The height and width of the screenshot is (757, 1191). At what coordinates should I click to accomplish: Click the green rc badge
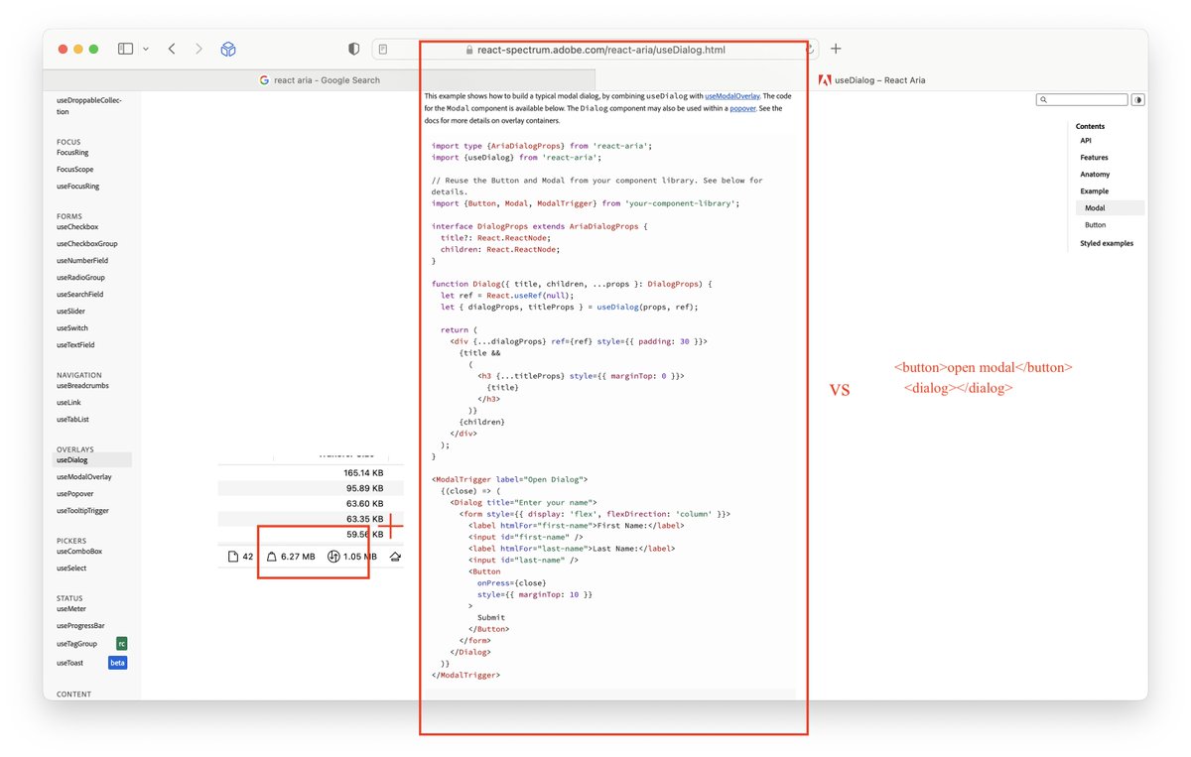[x=121, y=644]
